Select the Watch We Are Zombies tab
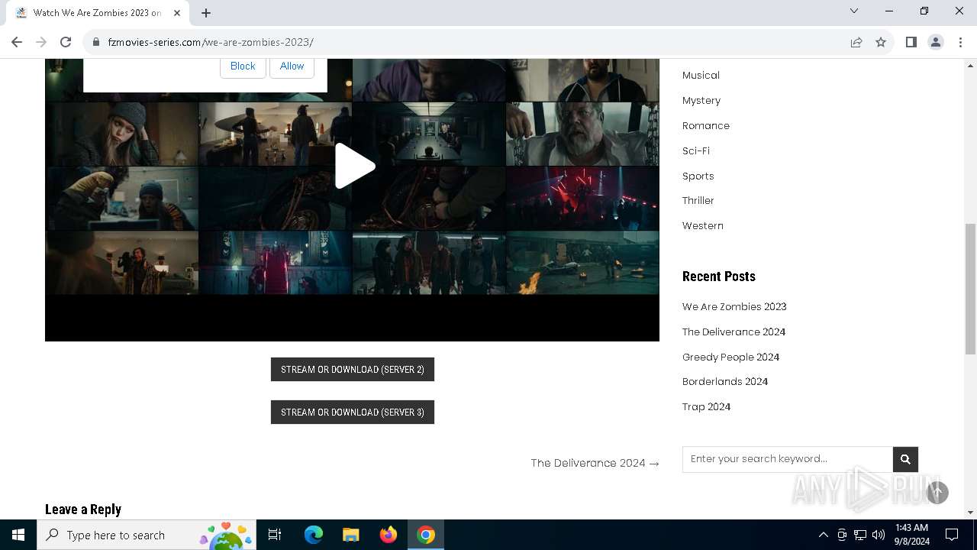 click(x=98, y=13)
